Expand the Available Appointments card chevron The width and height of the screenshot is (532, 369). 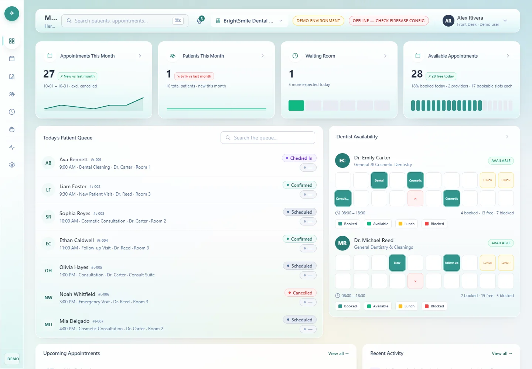tap(508, 56)
